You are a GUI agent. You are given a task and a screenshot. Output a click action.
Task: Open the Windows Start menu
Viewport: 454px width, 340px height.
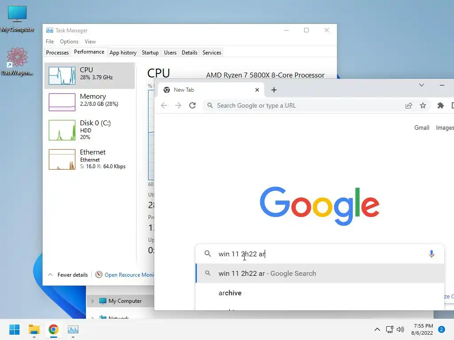pyautogui.click(x=15, y=329)
